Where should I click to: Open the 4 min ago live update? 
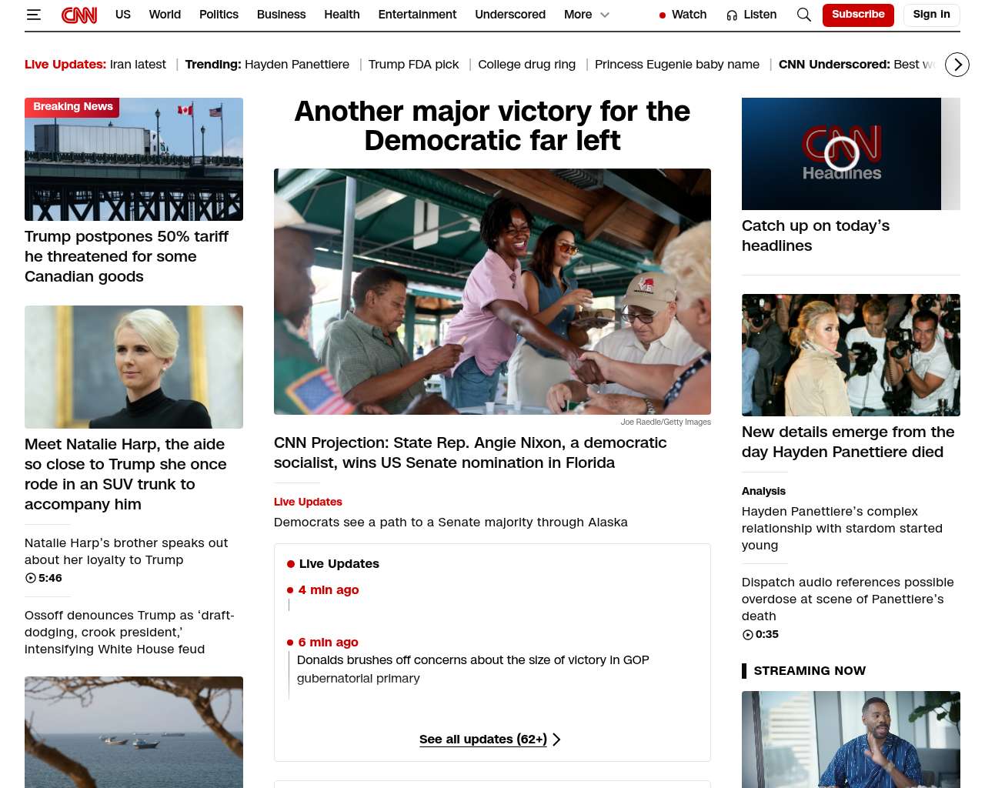pos(329,589)
